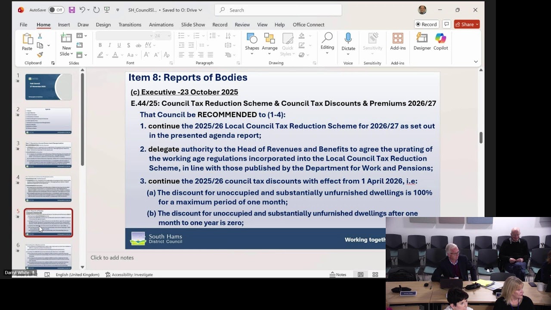551x310 pixels.
Task: Switch to Normal view icon in status bar
Action: 361,274
